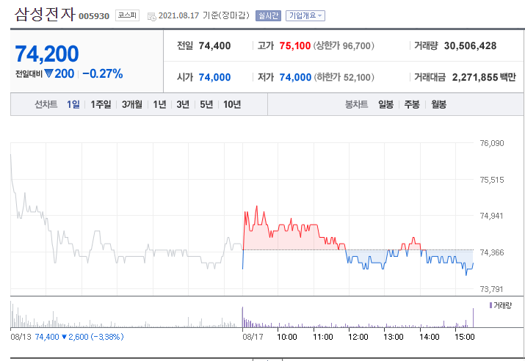
Task: Show the 3년 chart period
Action: pos(183,104)
